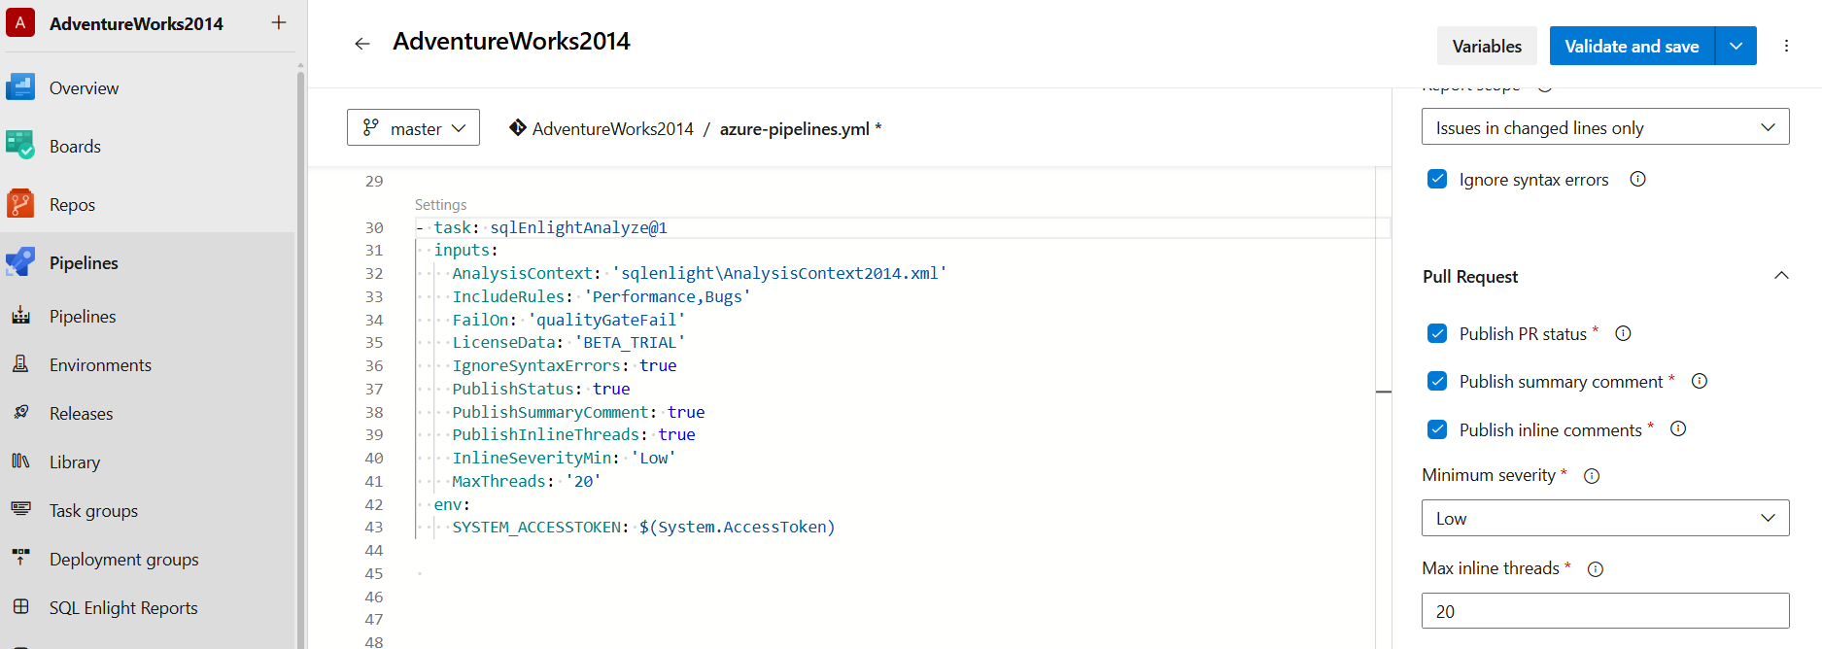Click the IncludeRules 'Performance,Bugs' line
The image size is (1822, 649).
pyautogui.click(x=601, y=296)
